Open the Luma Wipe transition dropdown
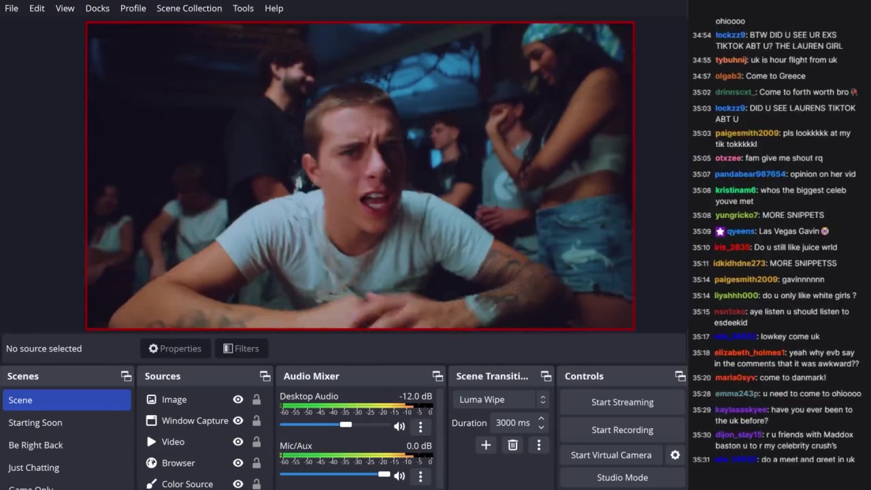 click(x=502, y=400)
